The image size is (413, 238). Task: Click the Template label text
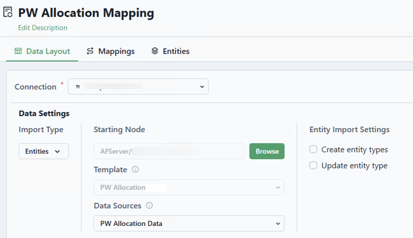111,170
